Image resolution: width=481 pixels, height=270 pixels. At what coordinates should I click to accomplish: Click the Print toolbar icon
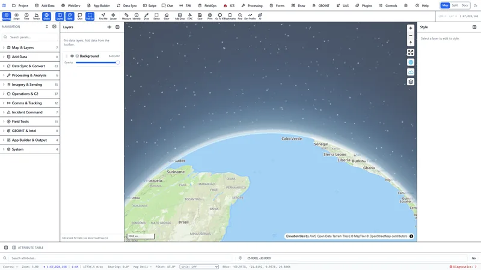pos(210,16)
